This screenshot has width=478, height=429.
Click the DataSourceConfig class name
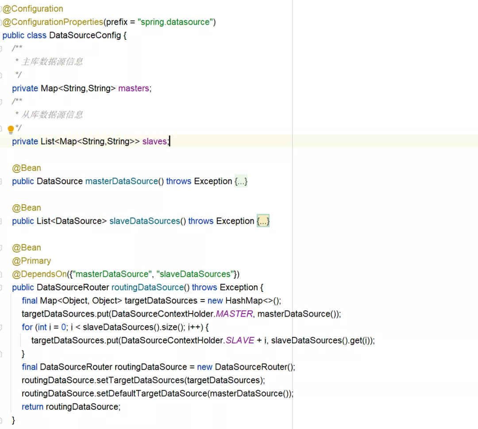click(85, 35)
